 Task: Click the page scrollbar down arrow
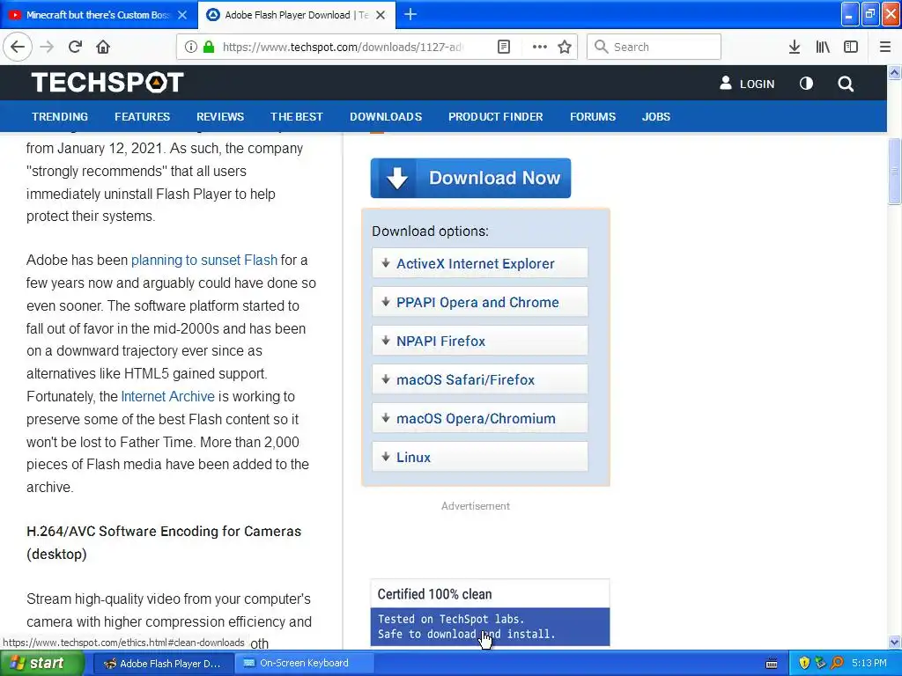pos(895,642)
